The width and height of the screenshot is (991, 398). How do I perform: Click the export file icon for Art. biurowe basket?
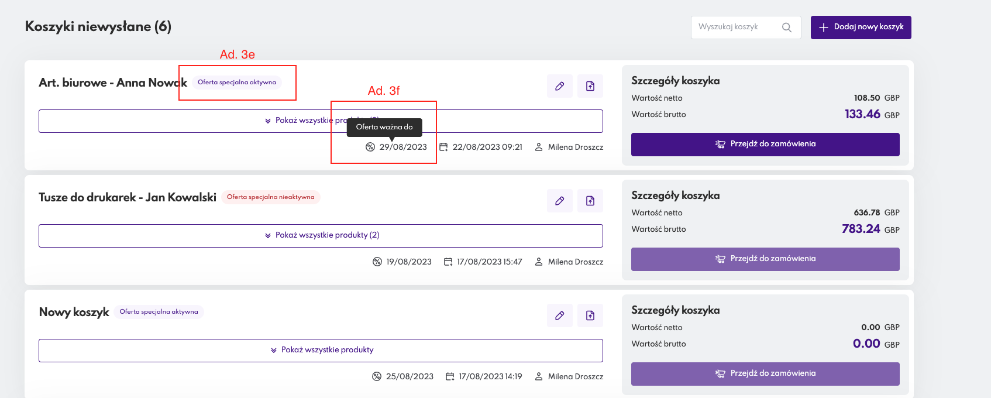click(x=590, y=86)
